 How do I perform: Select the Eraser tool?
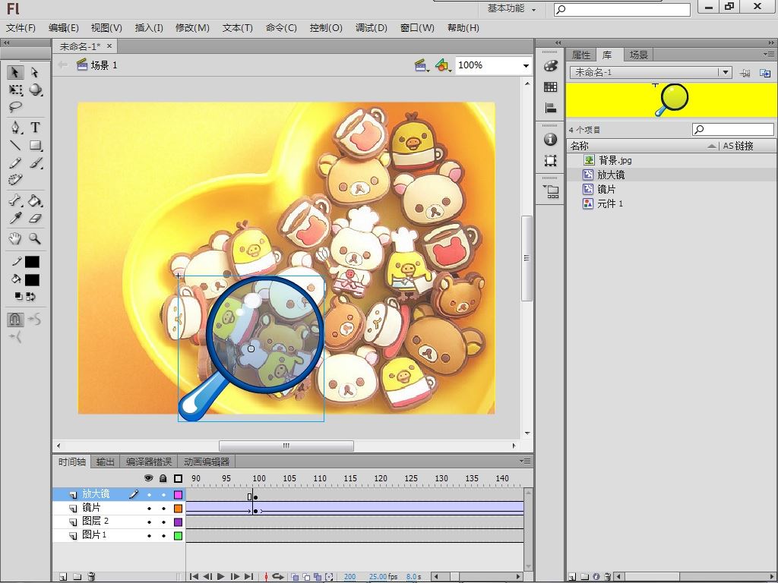click(35, 218)
